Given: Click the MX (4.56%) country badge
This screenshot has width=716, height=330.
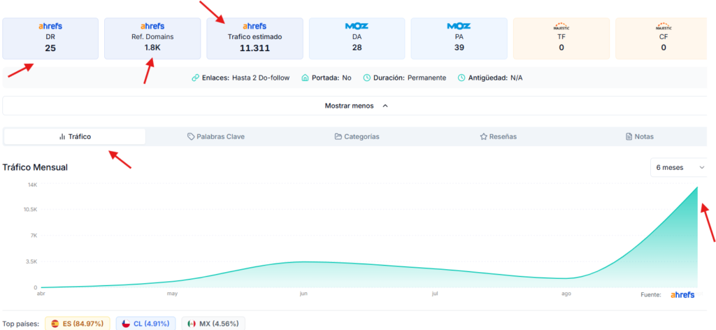Looking at the screenshot, I should coord(213,324).
